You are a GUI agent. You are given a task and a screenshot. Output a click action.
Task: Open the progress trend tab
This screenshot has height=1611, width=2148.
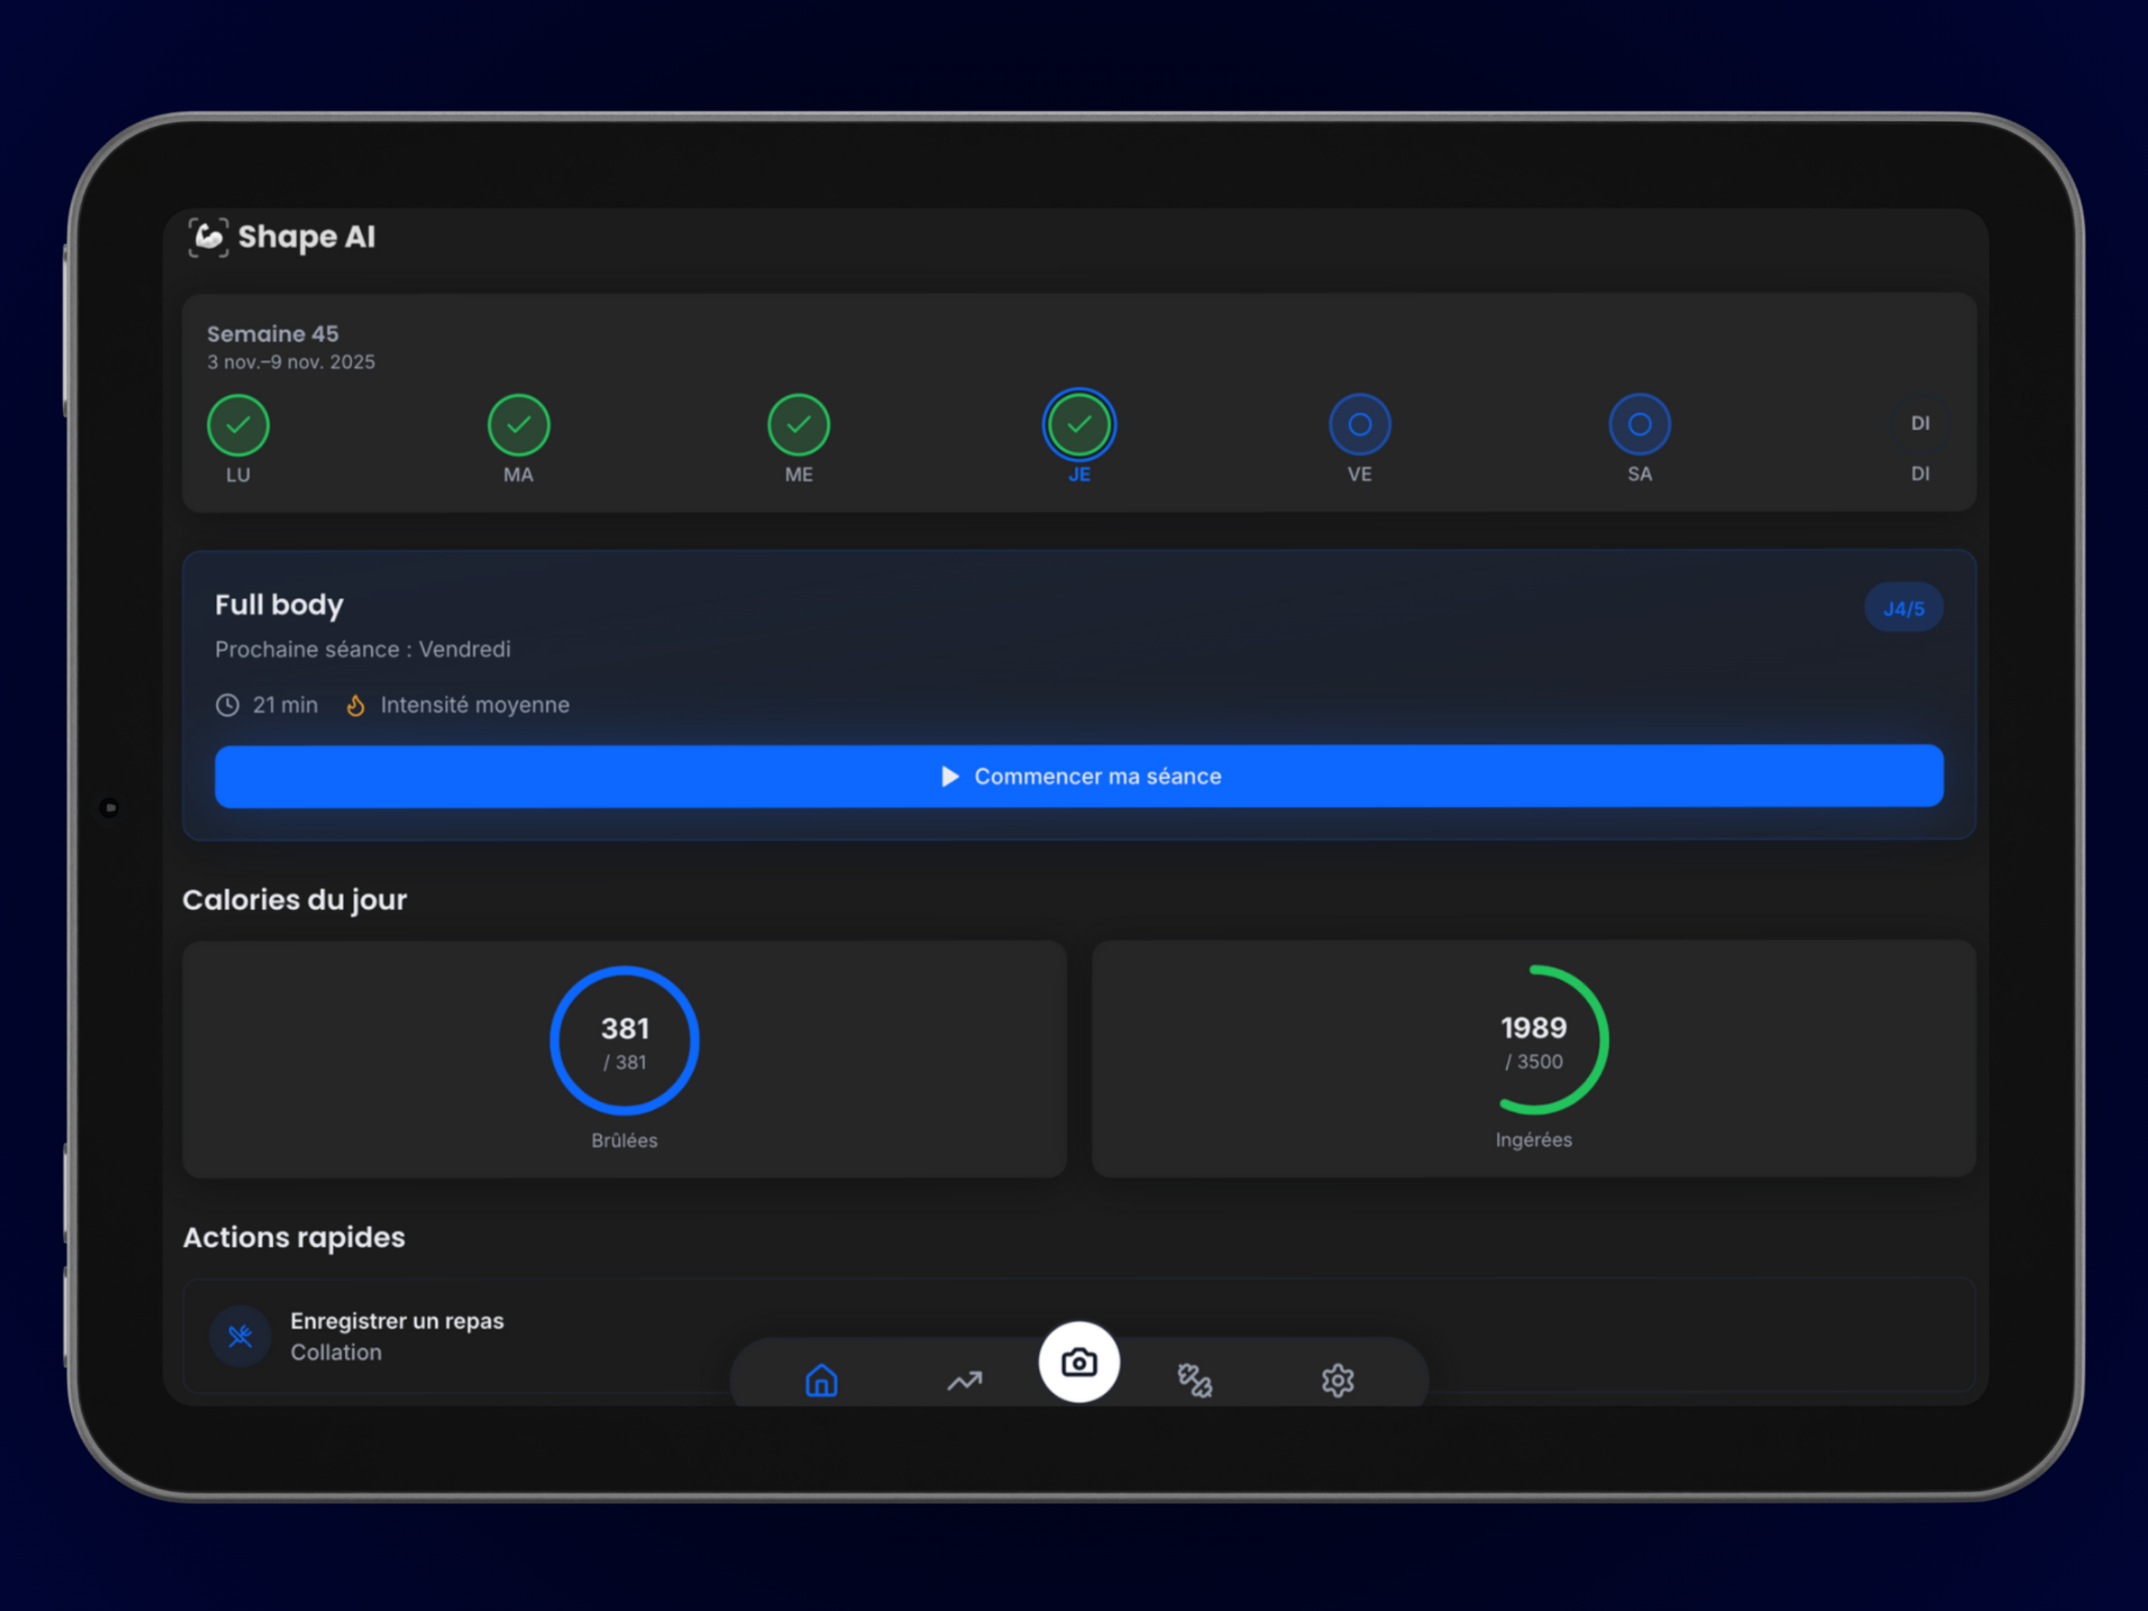click(x=964, y=1380)
